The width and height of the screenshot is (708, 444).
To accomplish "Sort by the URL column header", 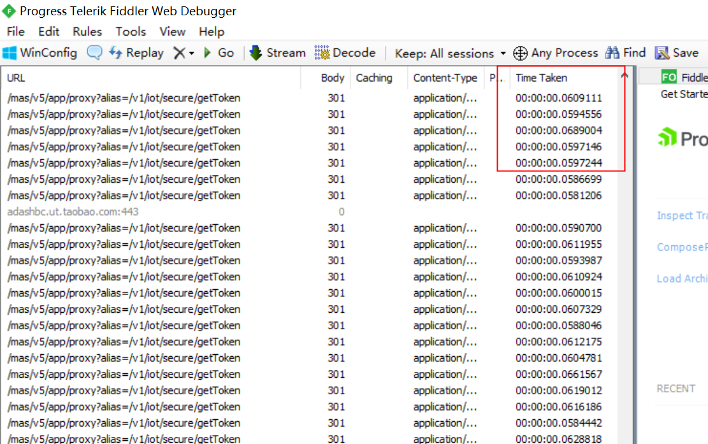I will point(151,78).
